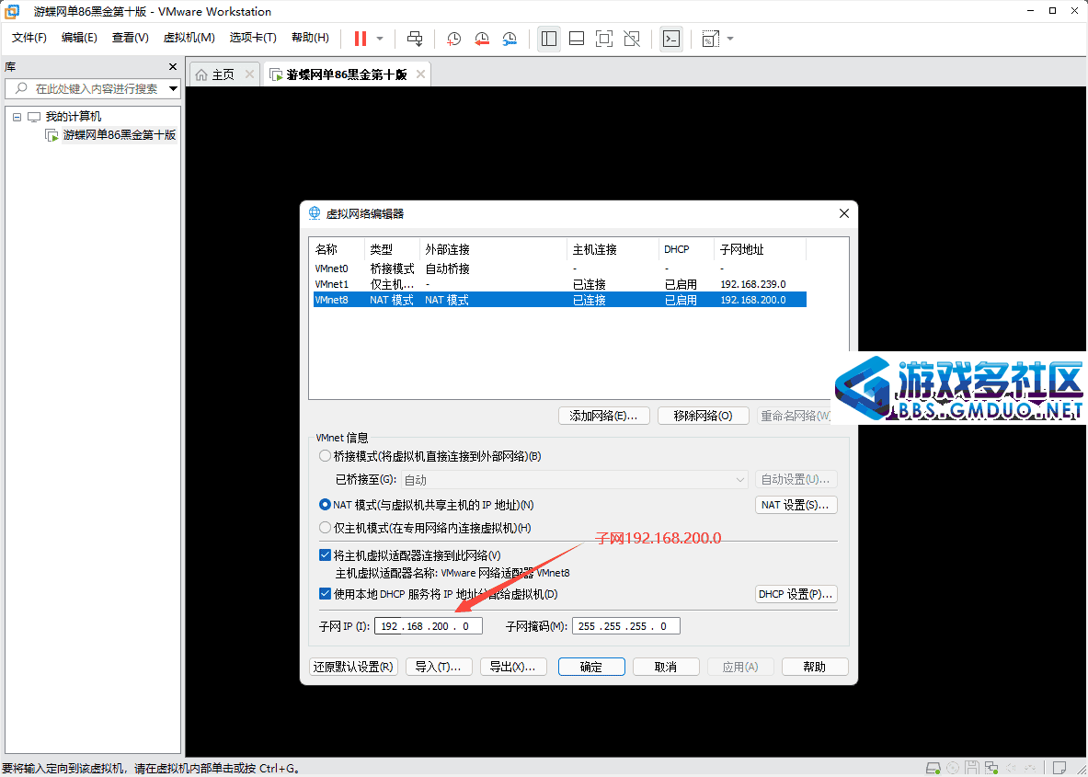Switch to the 主页 tab
Screen dimensions: 1088x777
[223, 74]
